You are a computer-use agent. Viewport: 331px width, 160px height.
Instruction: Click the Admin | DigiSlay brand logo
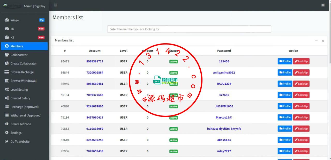point(24,5)
